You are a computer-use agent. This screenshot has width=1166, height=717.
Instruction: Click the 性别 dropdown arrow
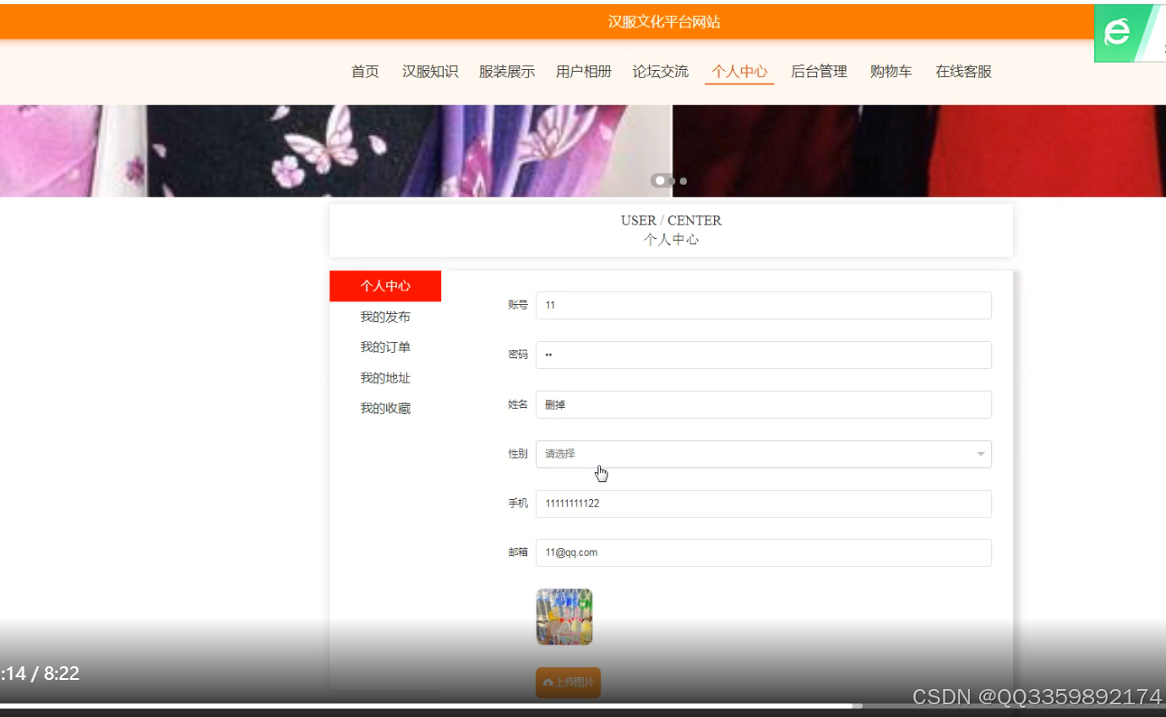click(981, 454)
